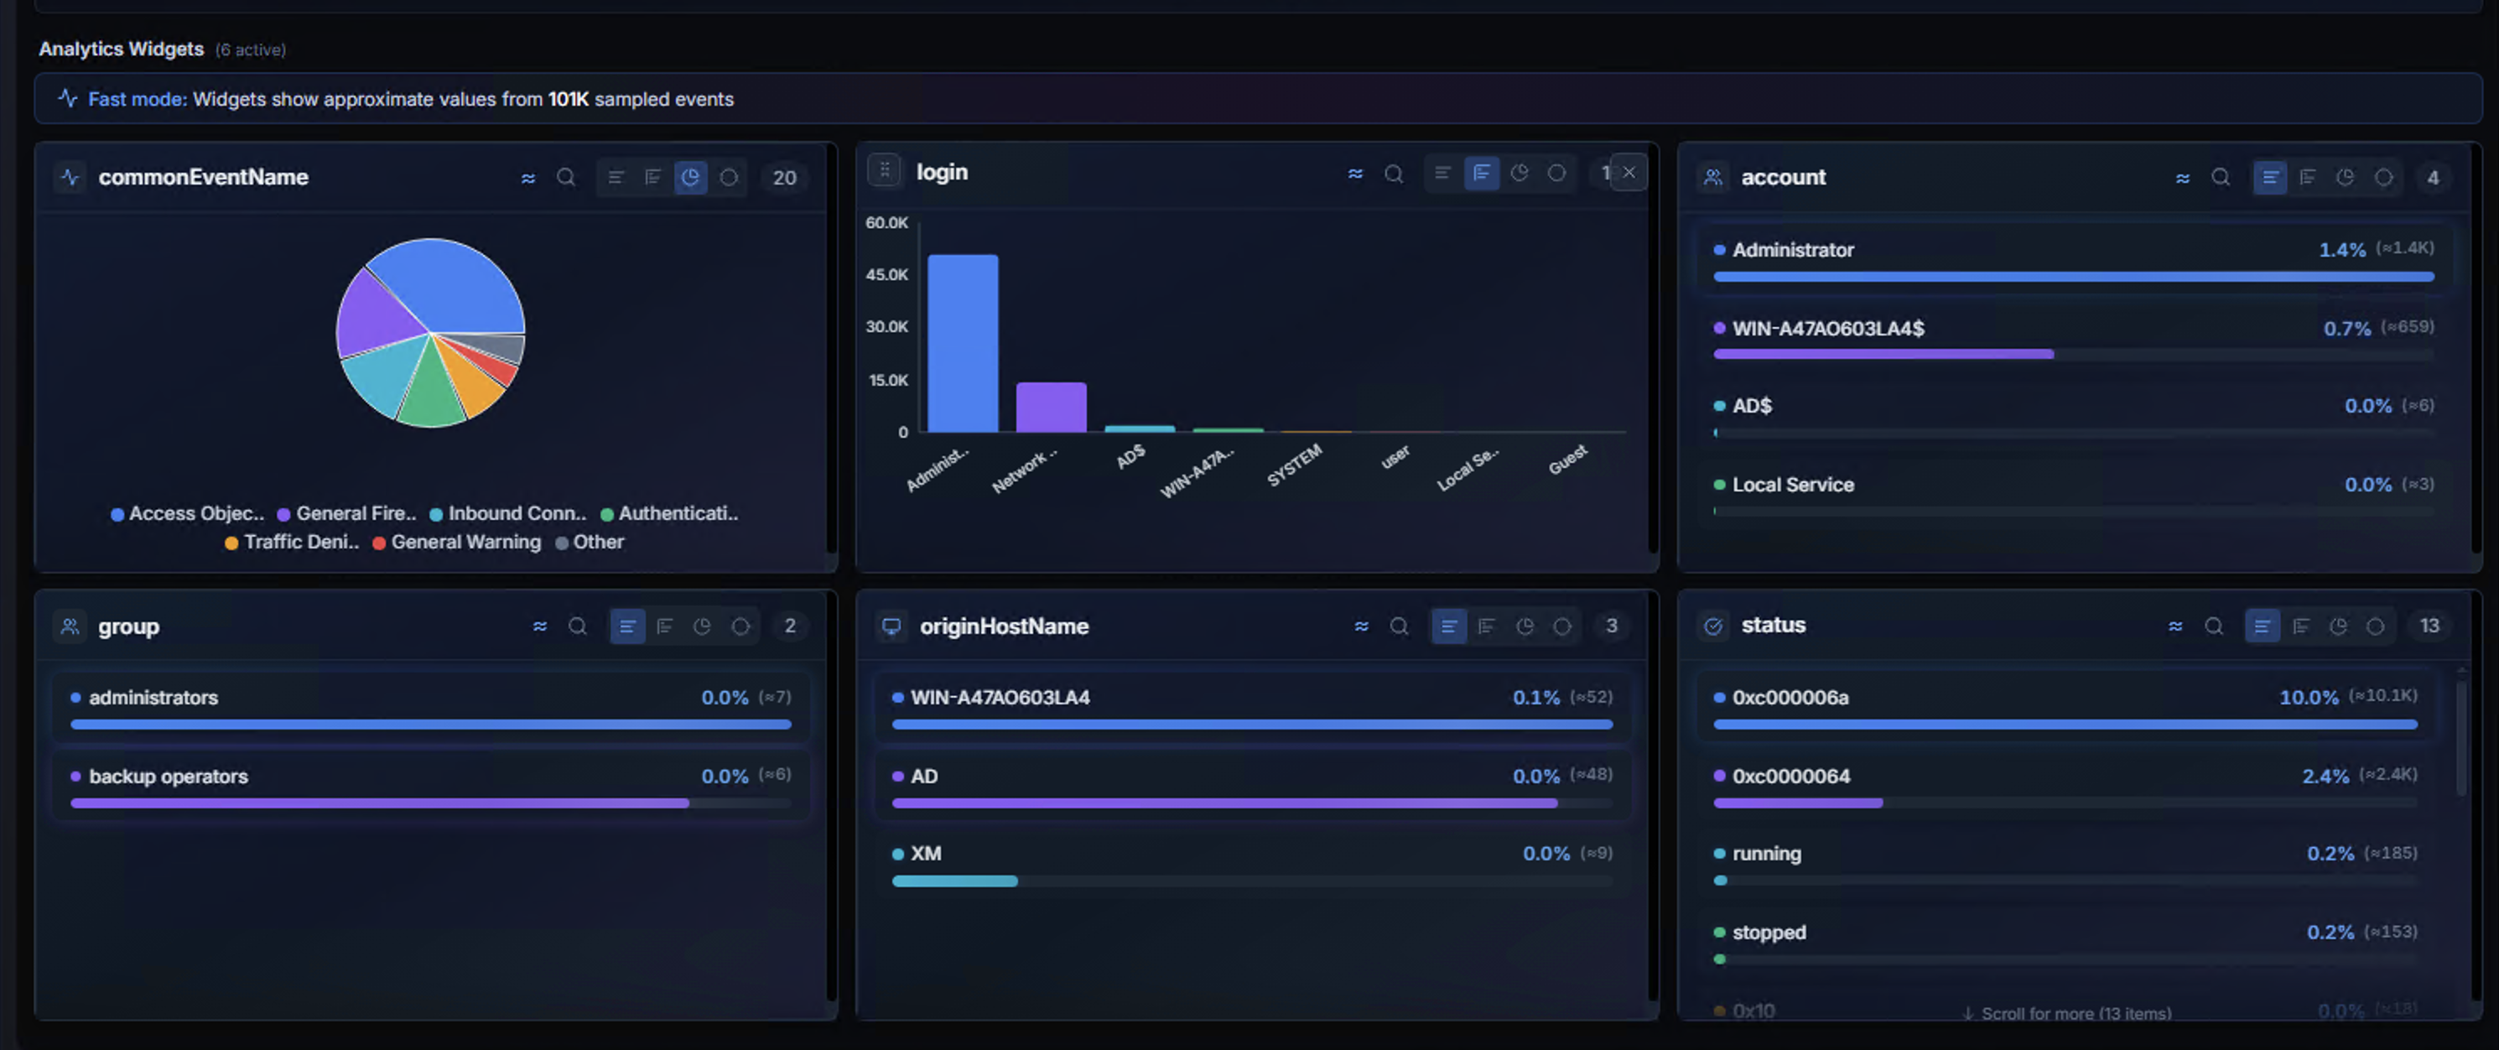Click the item count badge showing 13

[2430, 626]
